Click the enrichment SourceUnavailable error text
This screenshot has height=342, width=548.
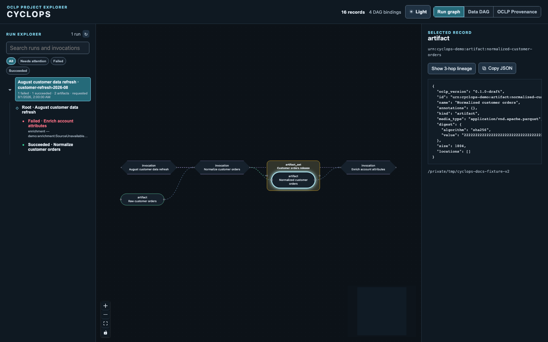pyautogui.click(x=58, y=134)
